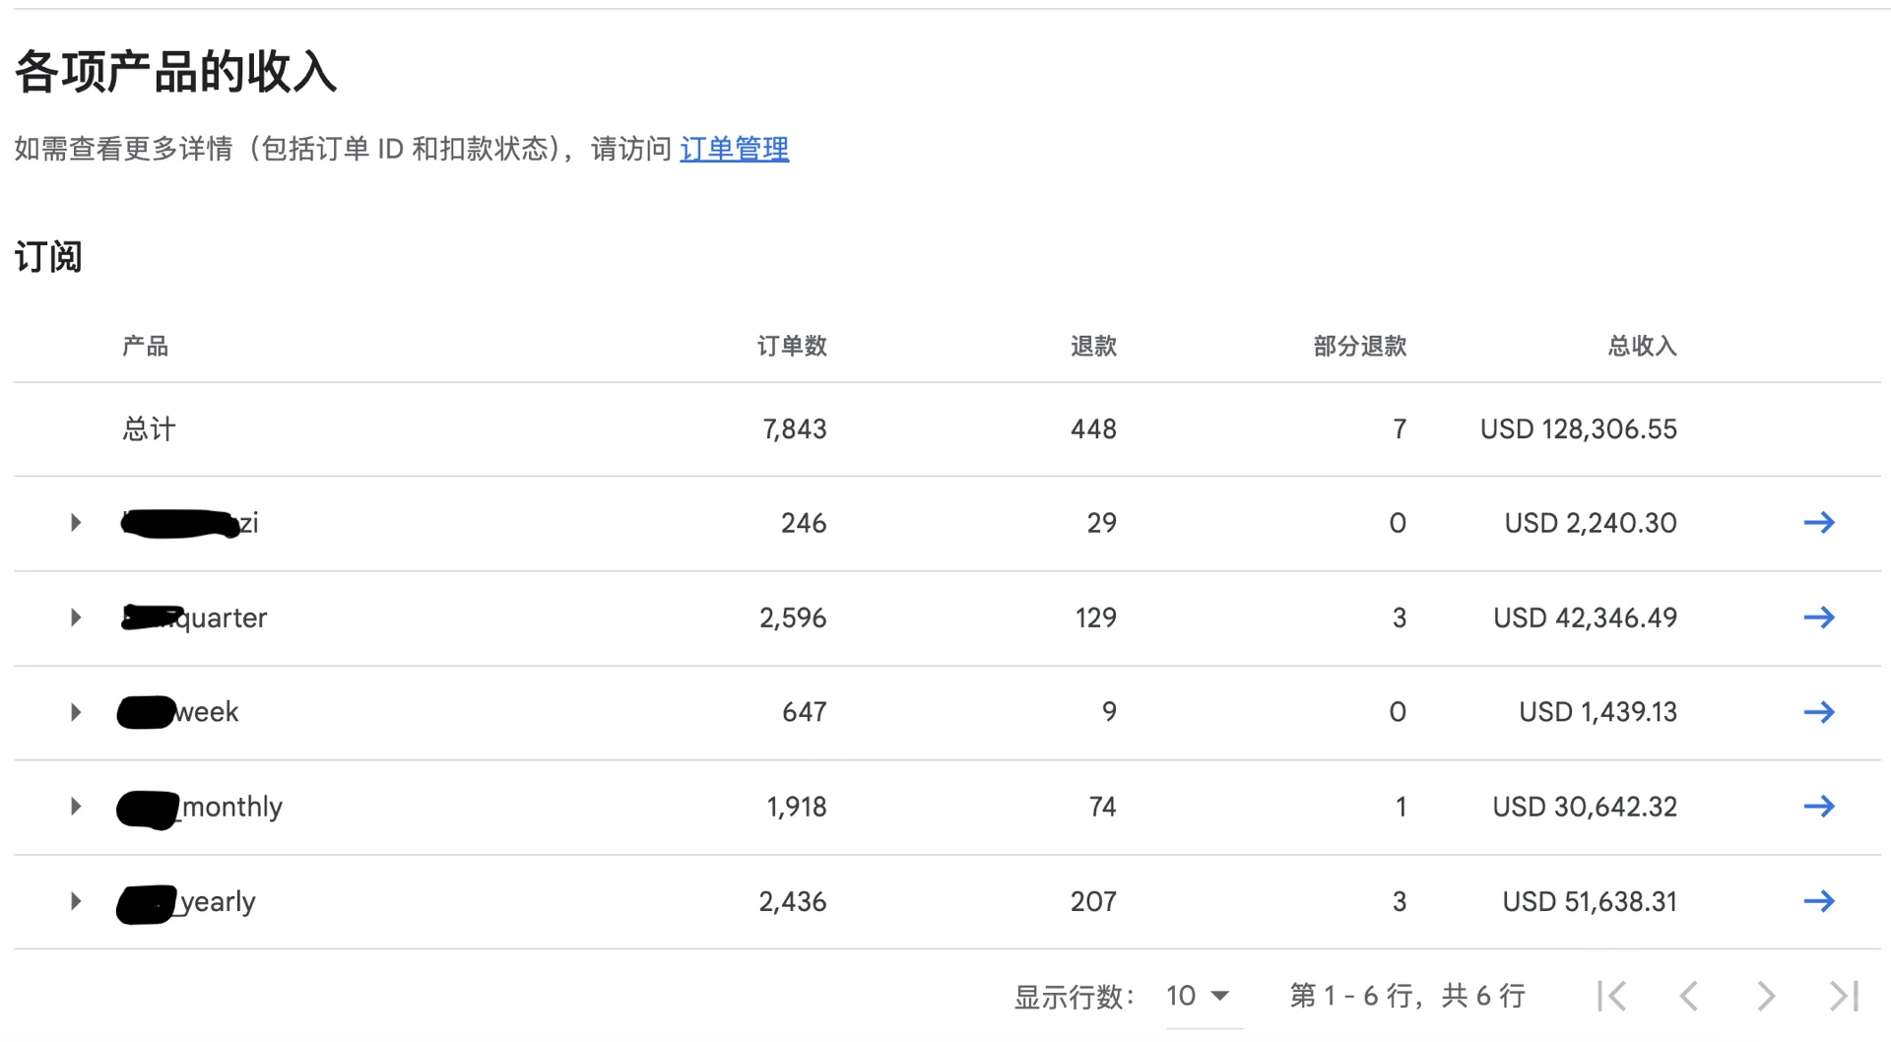The width and height of the screenshot is (1891, 1042).
Task: Click the 总收入 column header
Action: [x=1640, y=346]
